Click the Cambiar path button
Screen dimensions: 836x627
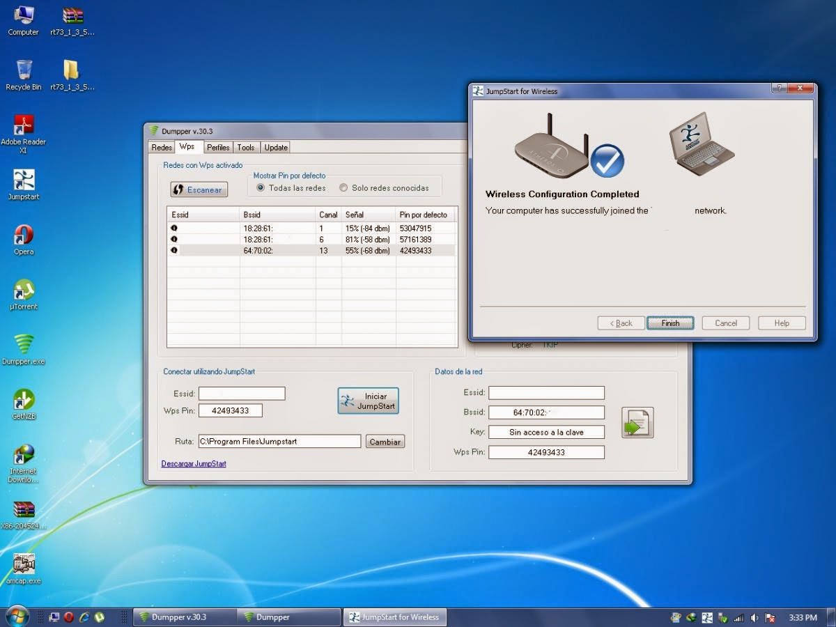point(385,442)
